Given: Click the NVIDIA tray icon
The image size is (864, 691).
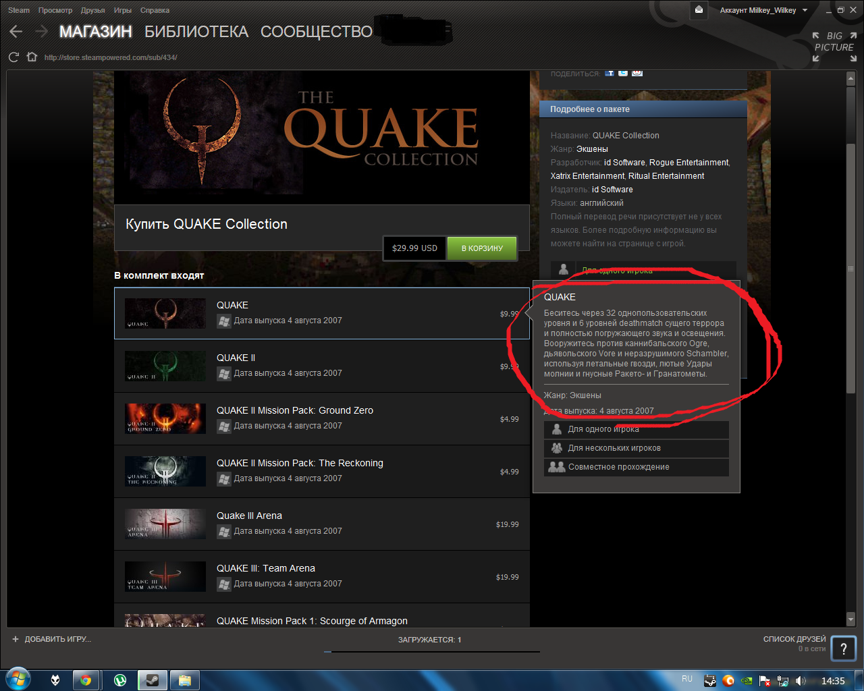Looking at the screenshot, I should (747, 681).
